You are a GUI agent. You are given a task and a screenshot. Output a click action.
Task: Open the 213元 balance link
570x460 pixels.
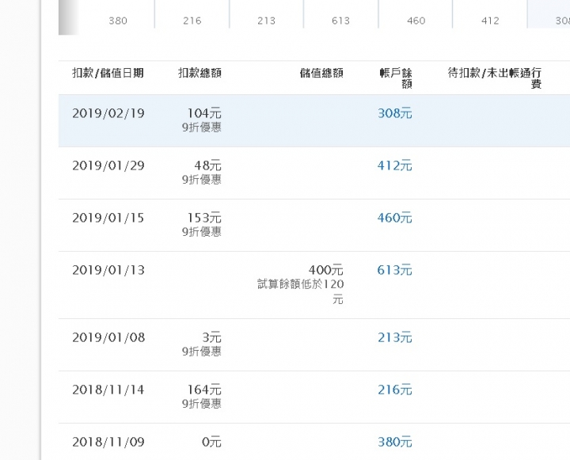395,337
